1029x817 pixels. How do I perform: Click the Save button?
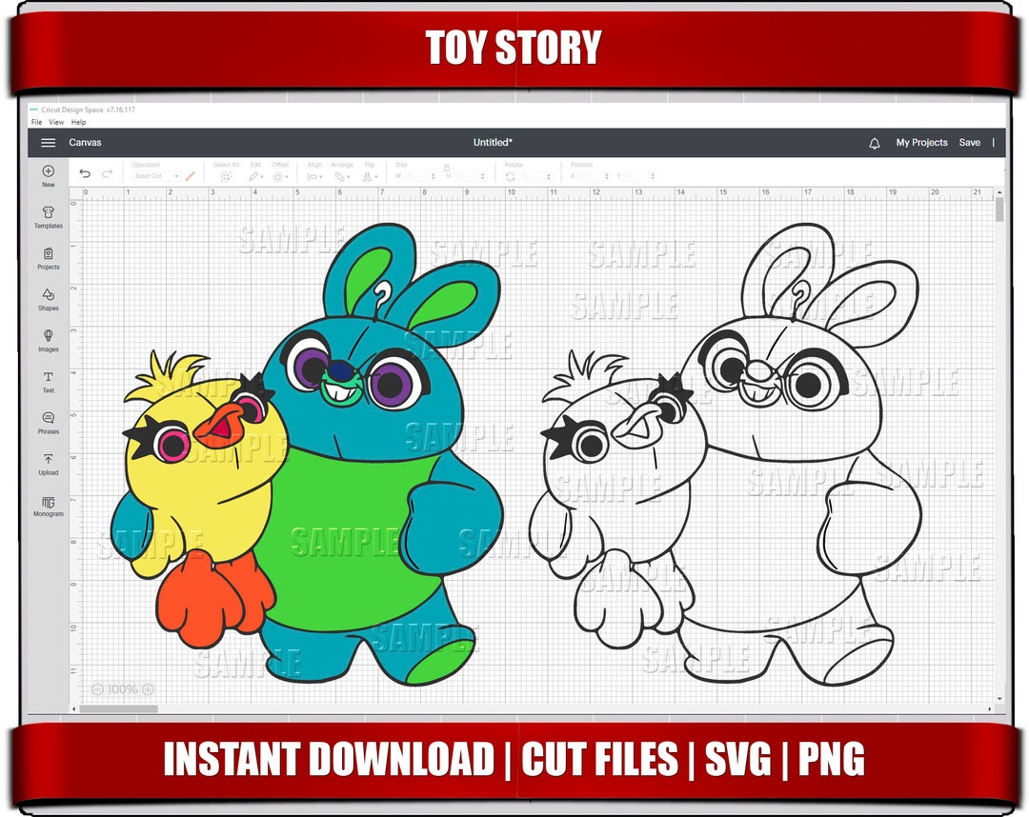(x=970, y=142)
